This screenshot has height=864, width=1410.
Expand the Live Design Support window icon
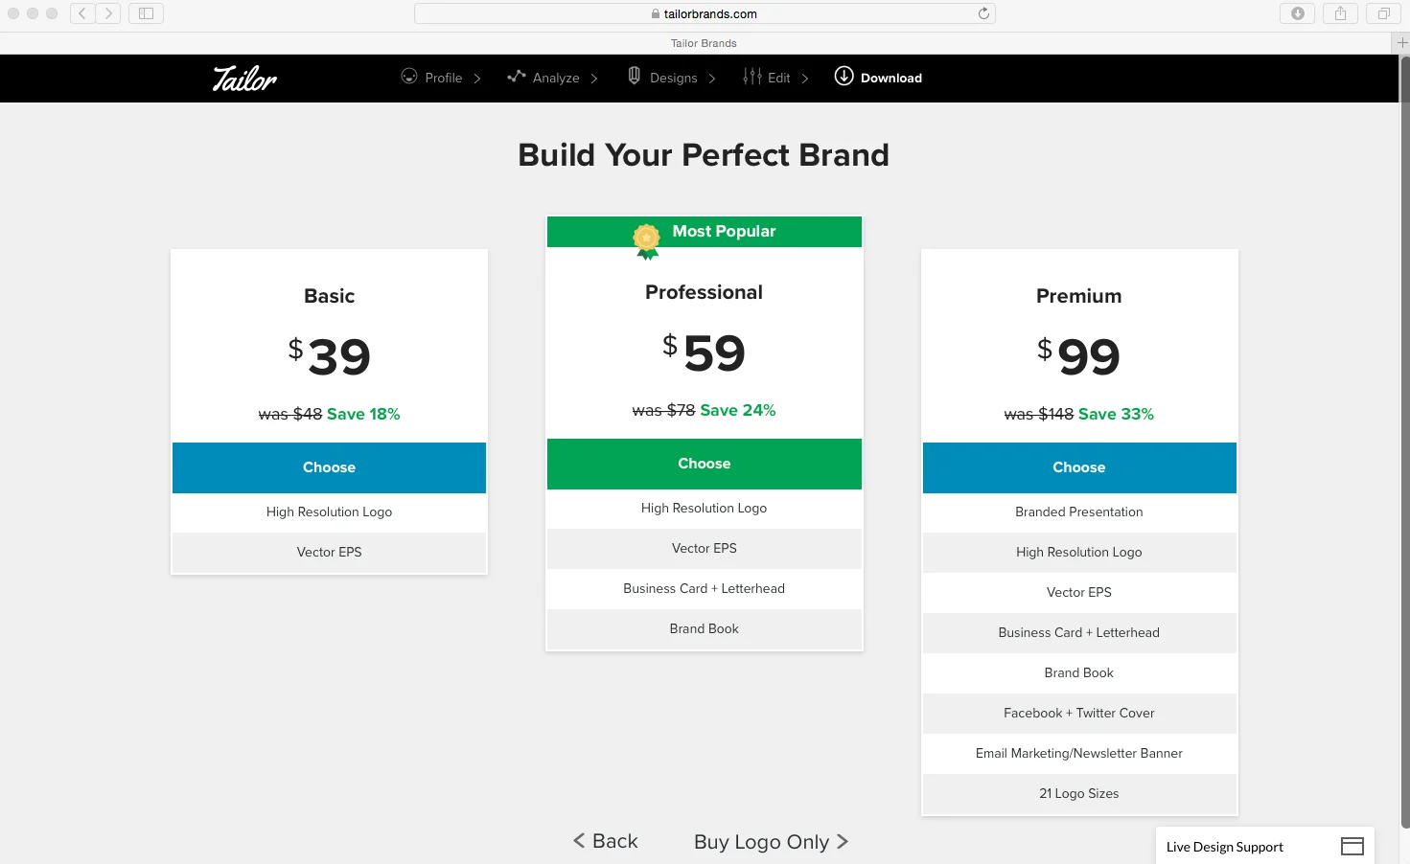point(1352,847)
